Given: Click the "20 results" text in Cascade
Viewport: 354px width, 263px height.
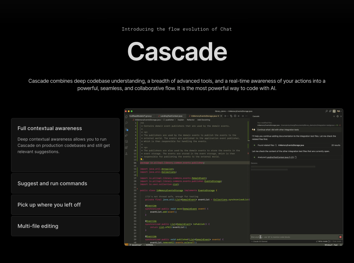Looking at the screenshot, I should pyautogui.click(x=336, y=145).
